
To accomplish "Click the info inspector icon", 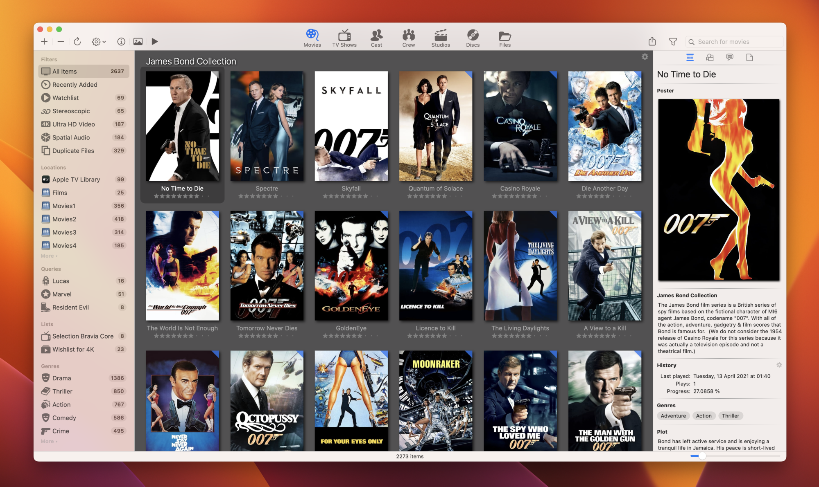I will pyautogui.click(x=121, y=41).
